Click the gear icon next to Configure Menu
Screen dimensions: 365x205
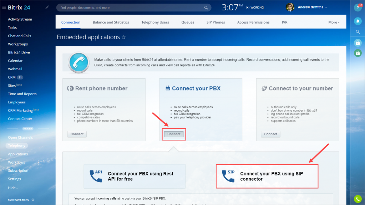click(33, 200)
